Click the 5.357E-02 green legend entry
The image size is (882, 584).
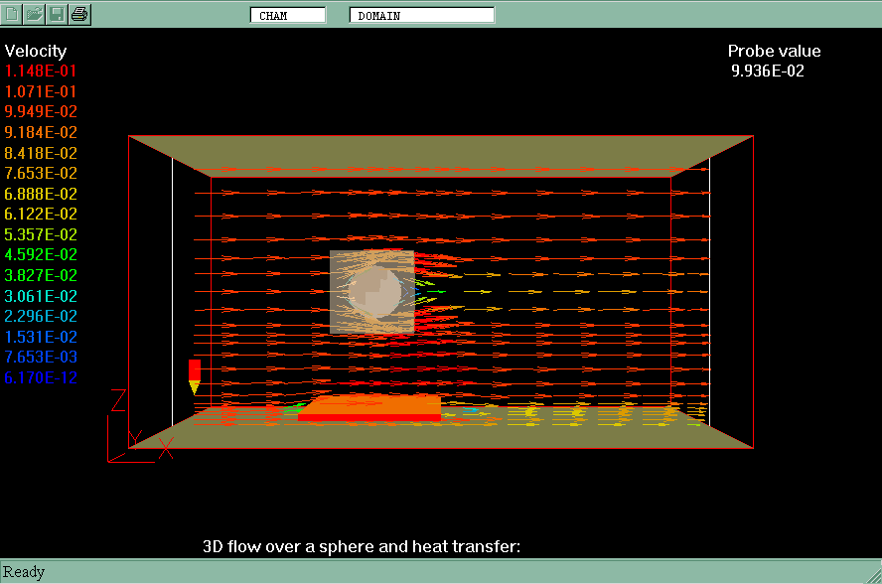click(x=41, y=235)
